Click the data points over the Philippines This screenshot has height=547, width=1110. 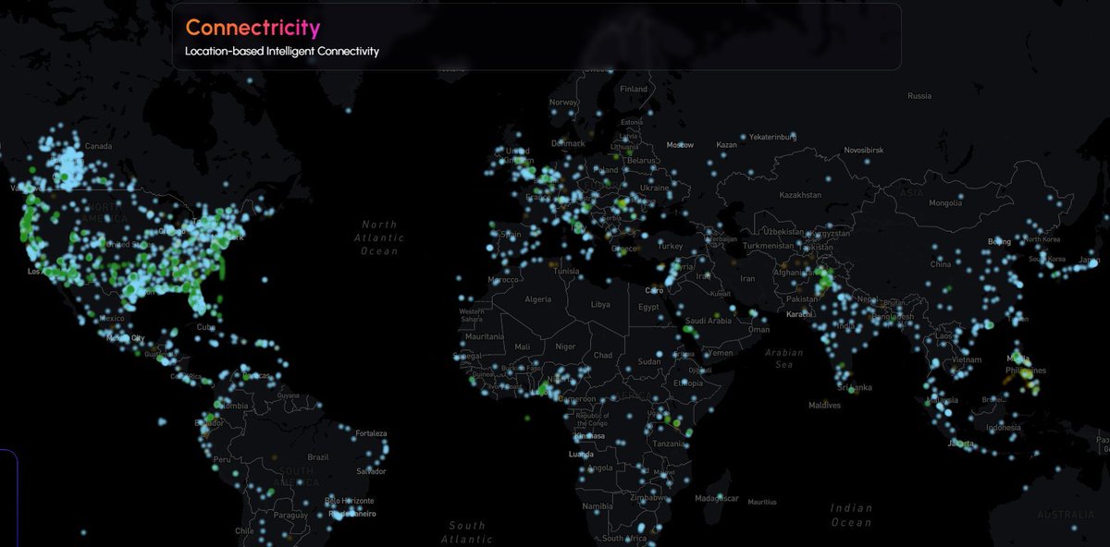pos(1017,360)
